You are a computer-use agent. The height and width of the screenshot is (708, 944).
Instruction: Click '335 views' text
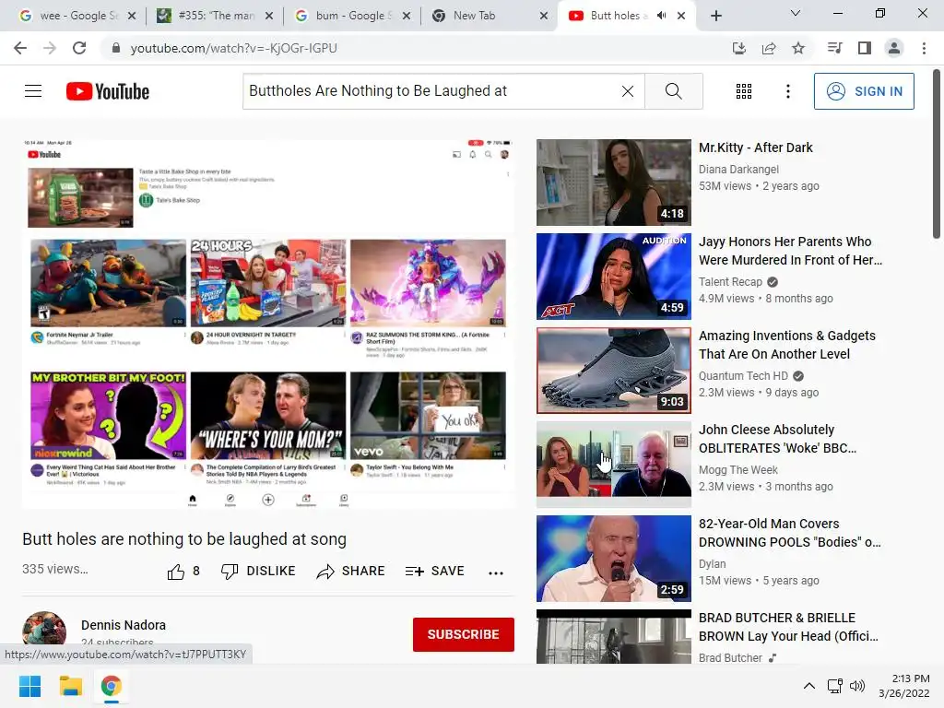click(54, 569)
